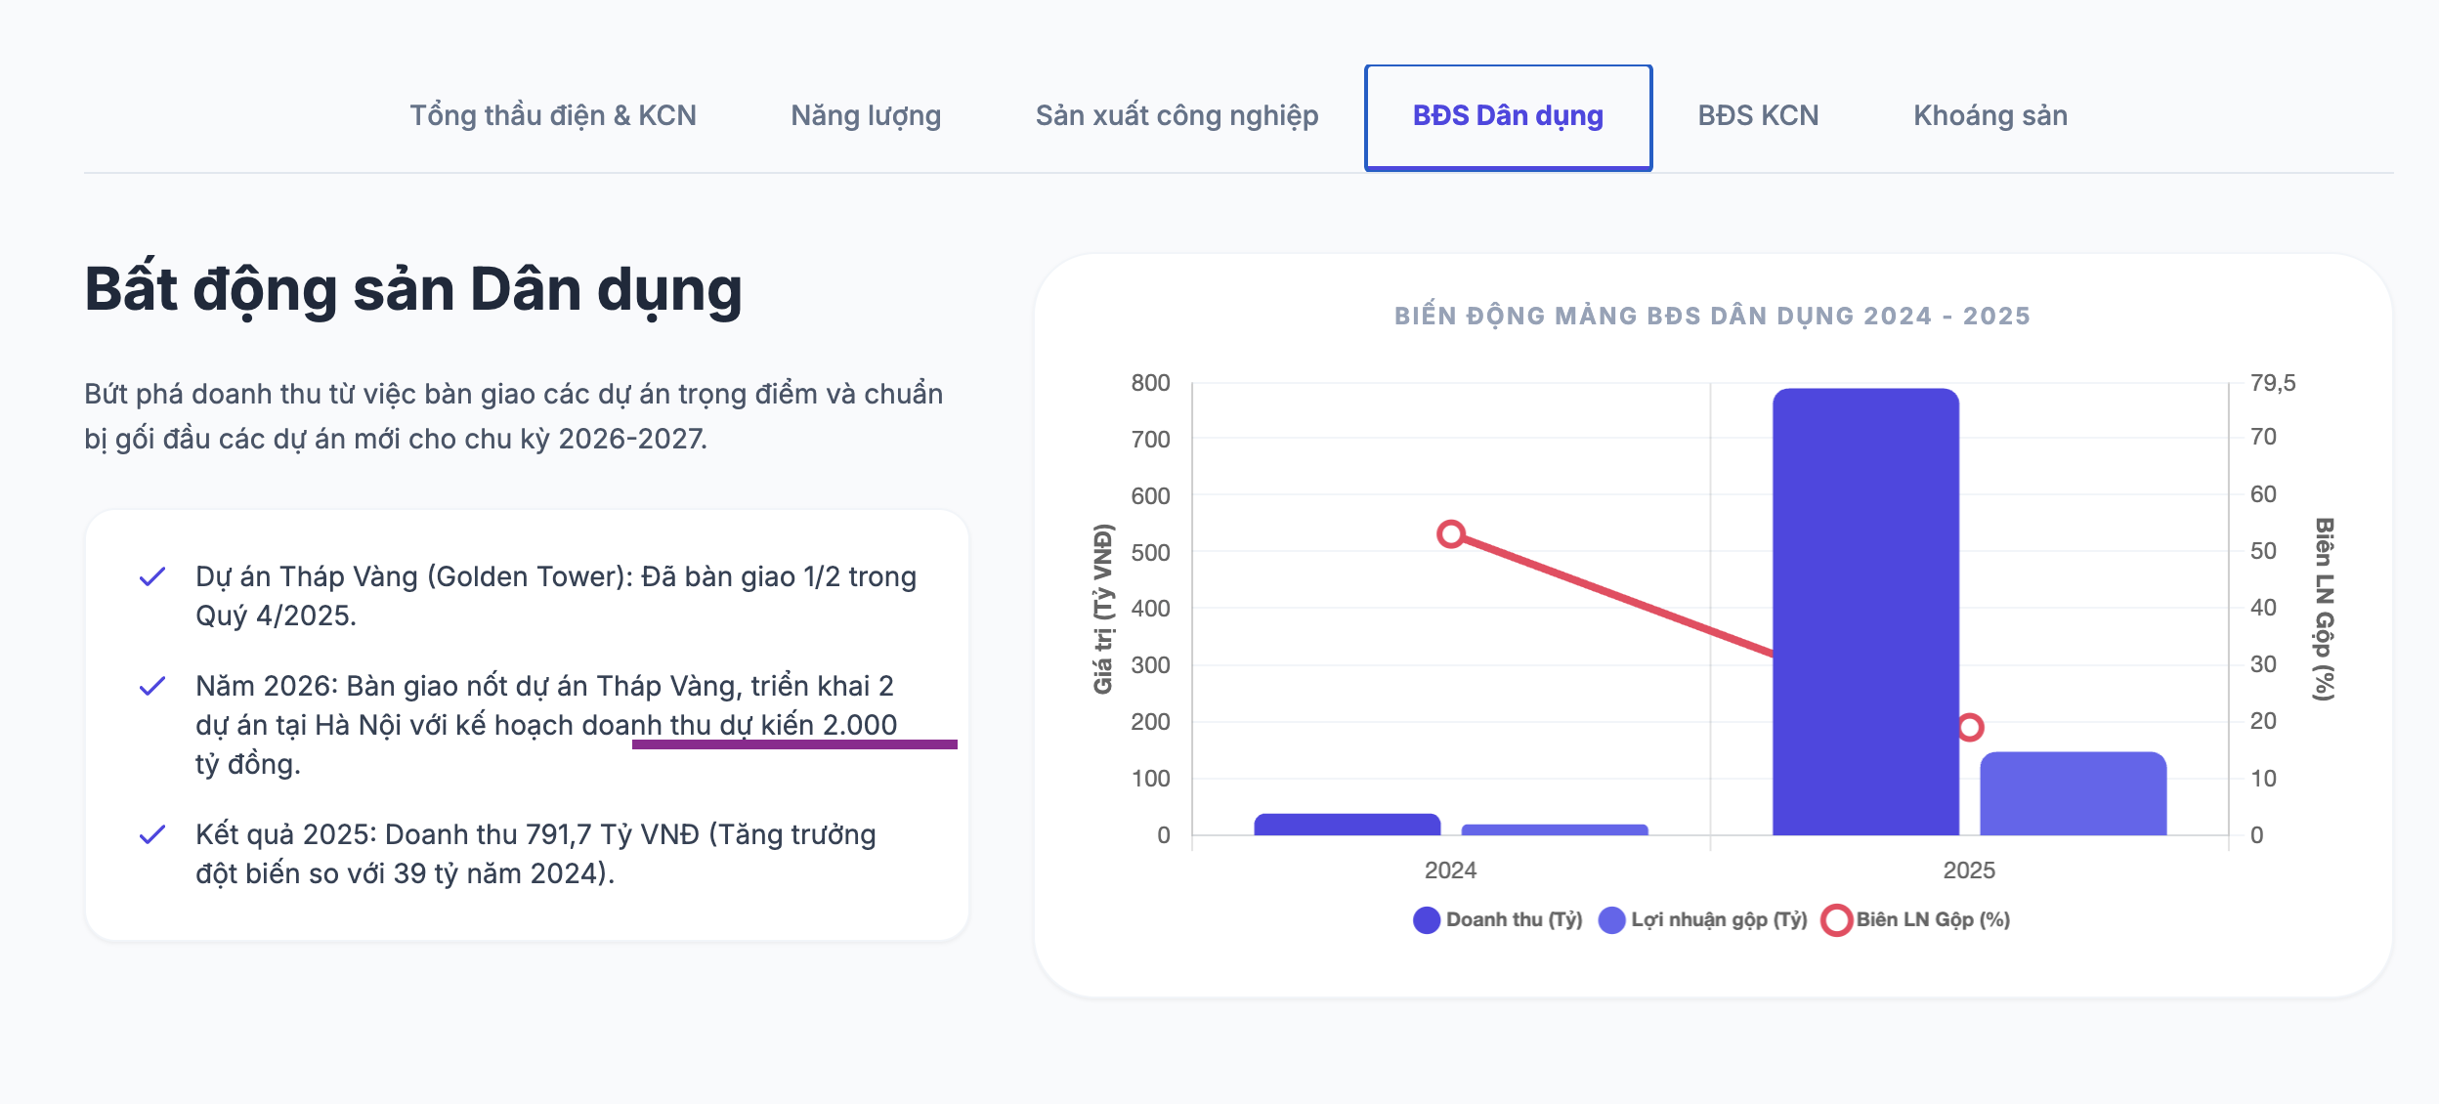Click the checkmark beside Kết quả 2025 item
This screenshot has width=2439, height=1104.
click(152, 835)
